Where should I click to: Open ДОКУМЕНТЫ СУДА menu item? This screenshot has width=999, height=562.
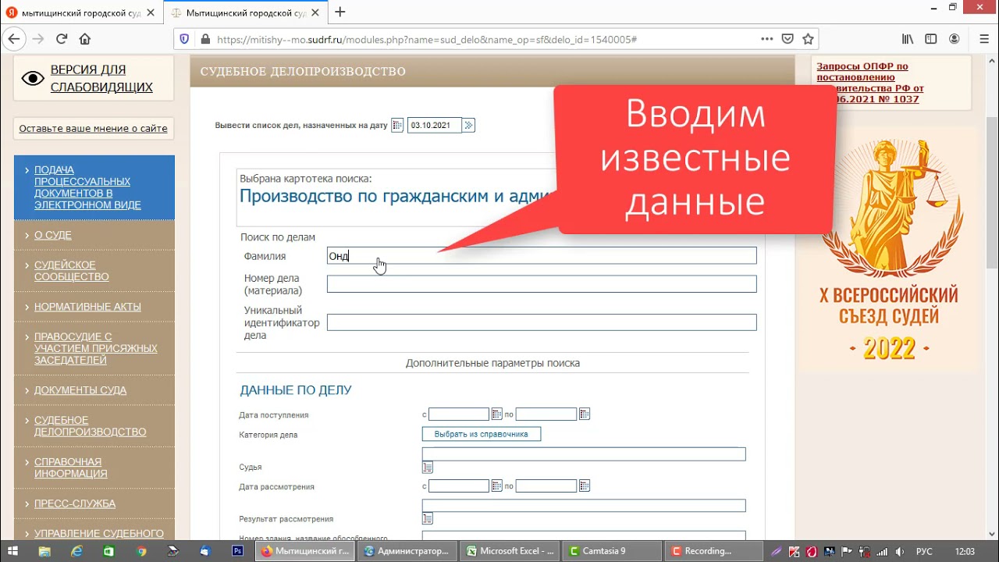[x=80, y=390]
